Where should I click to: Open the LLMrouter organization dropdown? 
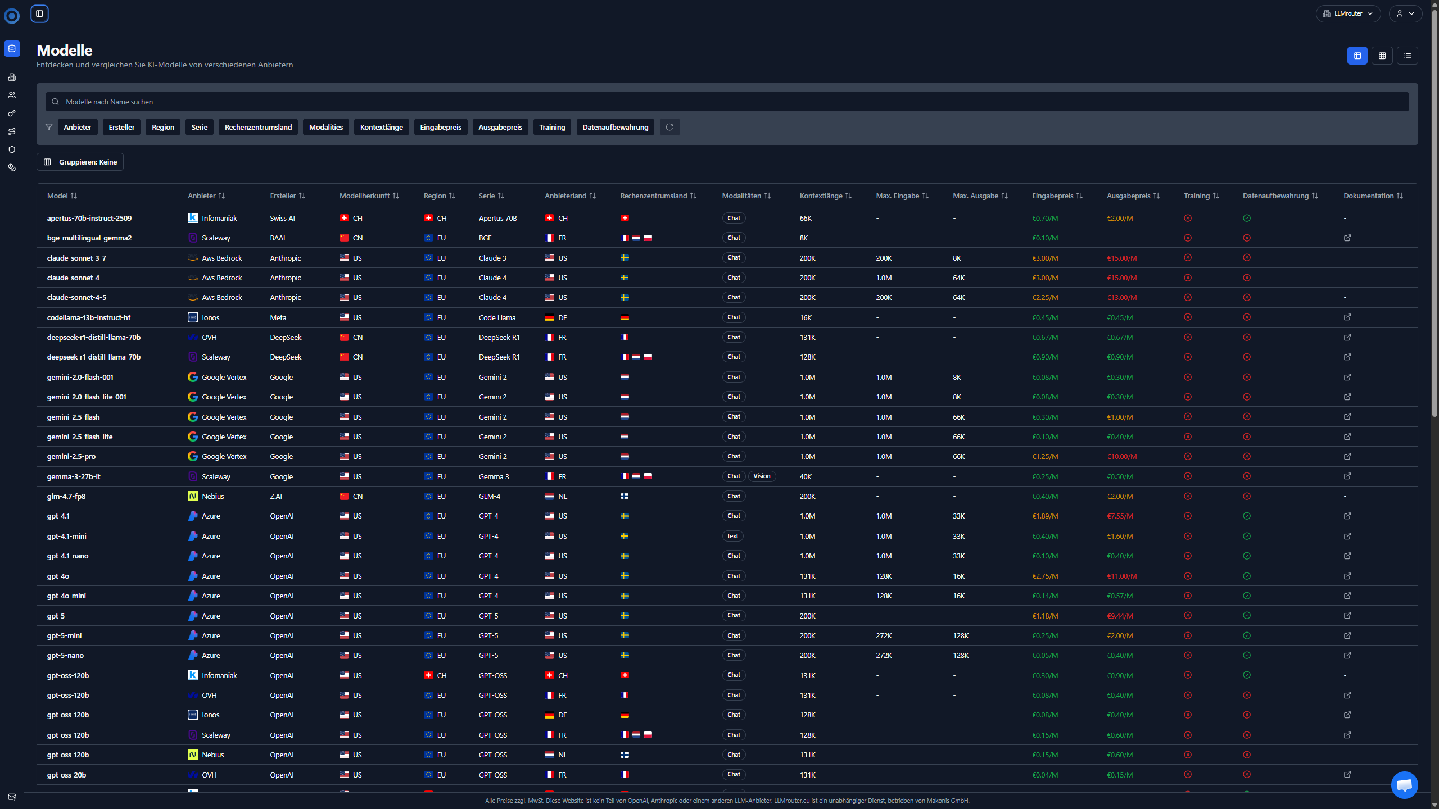1348,13
